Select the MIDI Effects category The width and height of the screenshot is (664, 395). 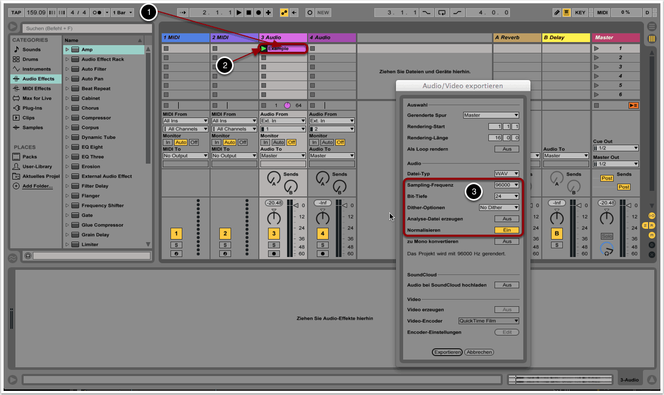(x=36, y=89)
